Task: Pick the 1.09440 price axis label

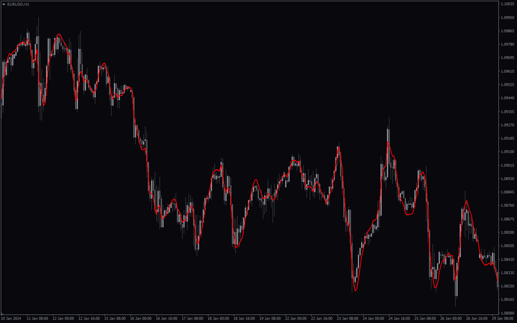Action: (507, 98)
